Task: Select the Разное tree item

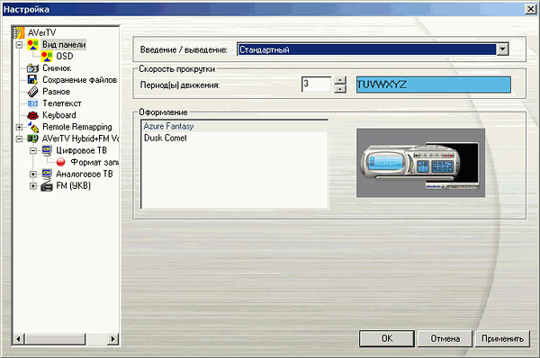Action: point(56,92)
